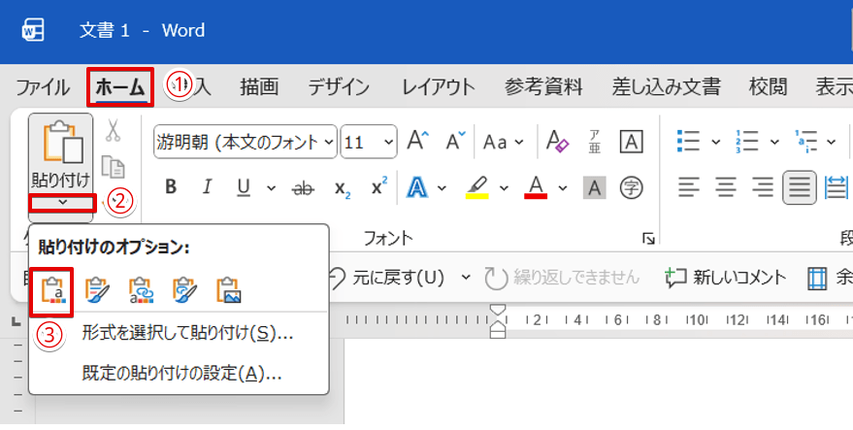Select the ホーム ribbon tab

(120, 87)
